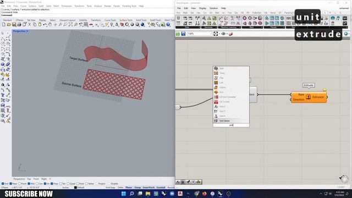Click the blue sphere Render icon

(142, 24)
